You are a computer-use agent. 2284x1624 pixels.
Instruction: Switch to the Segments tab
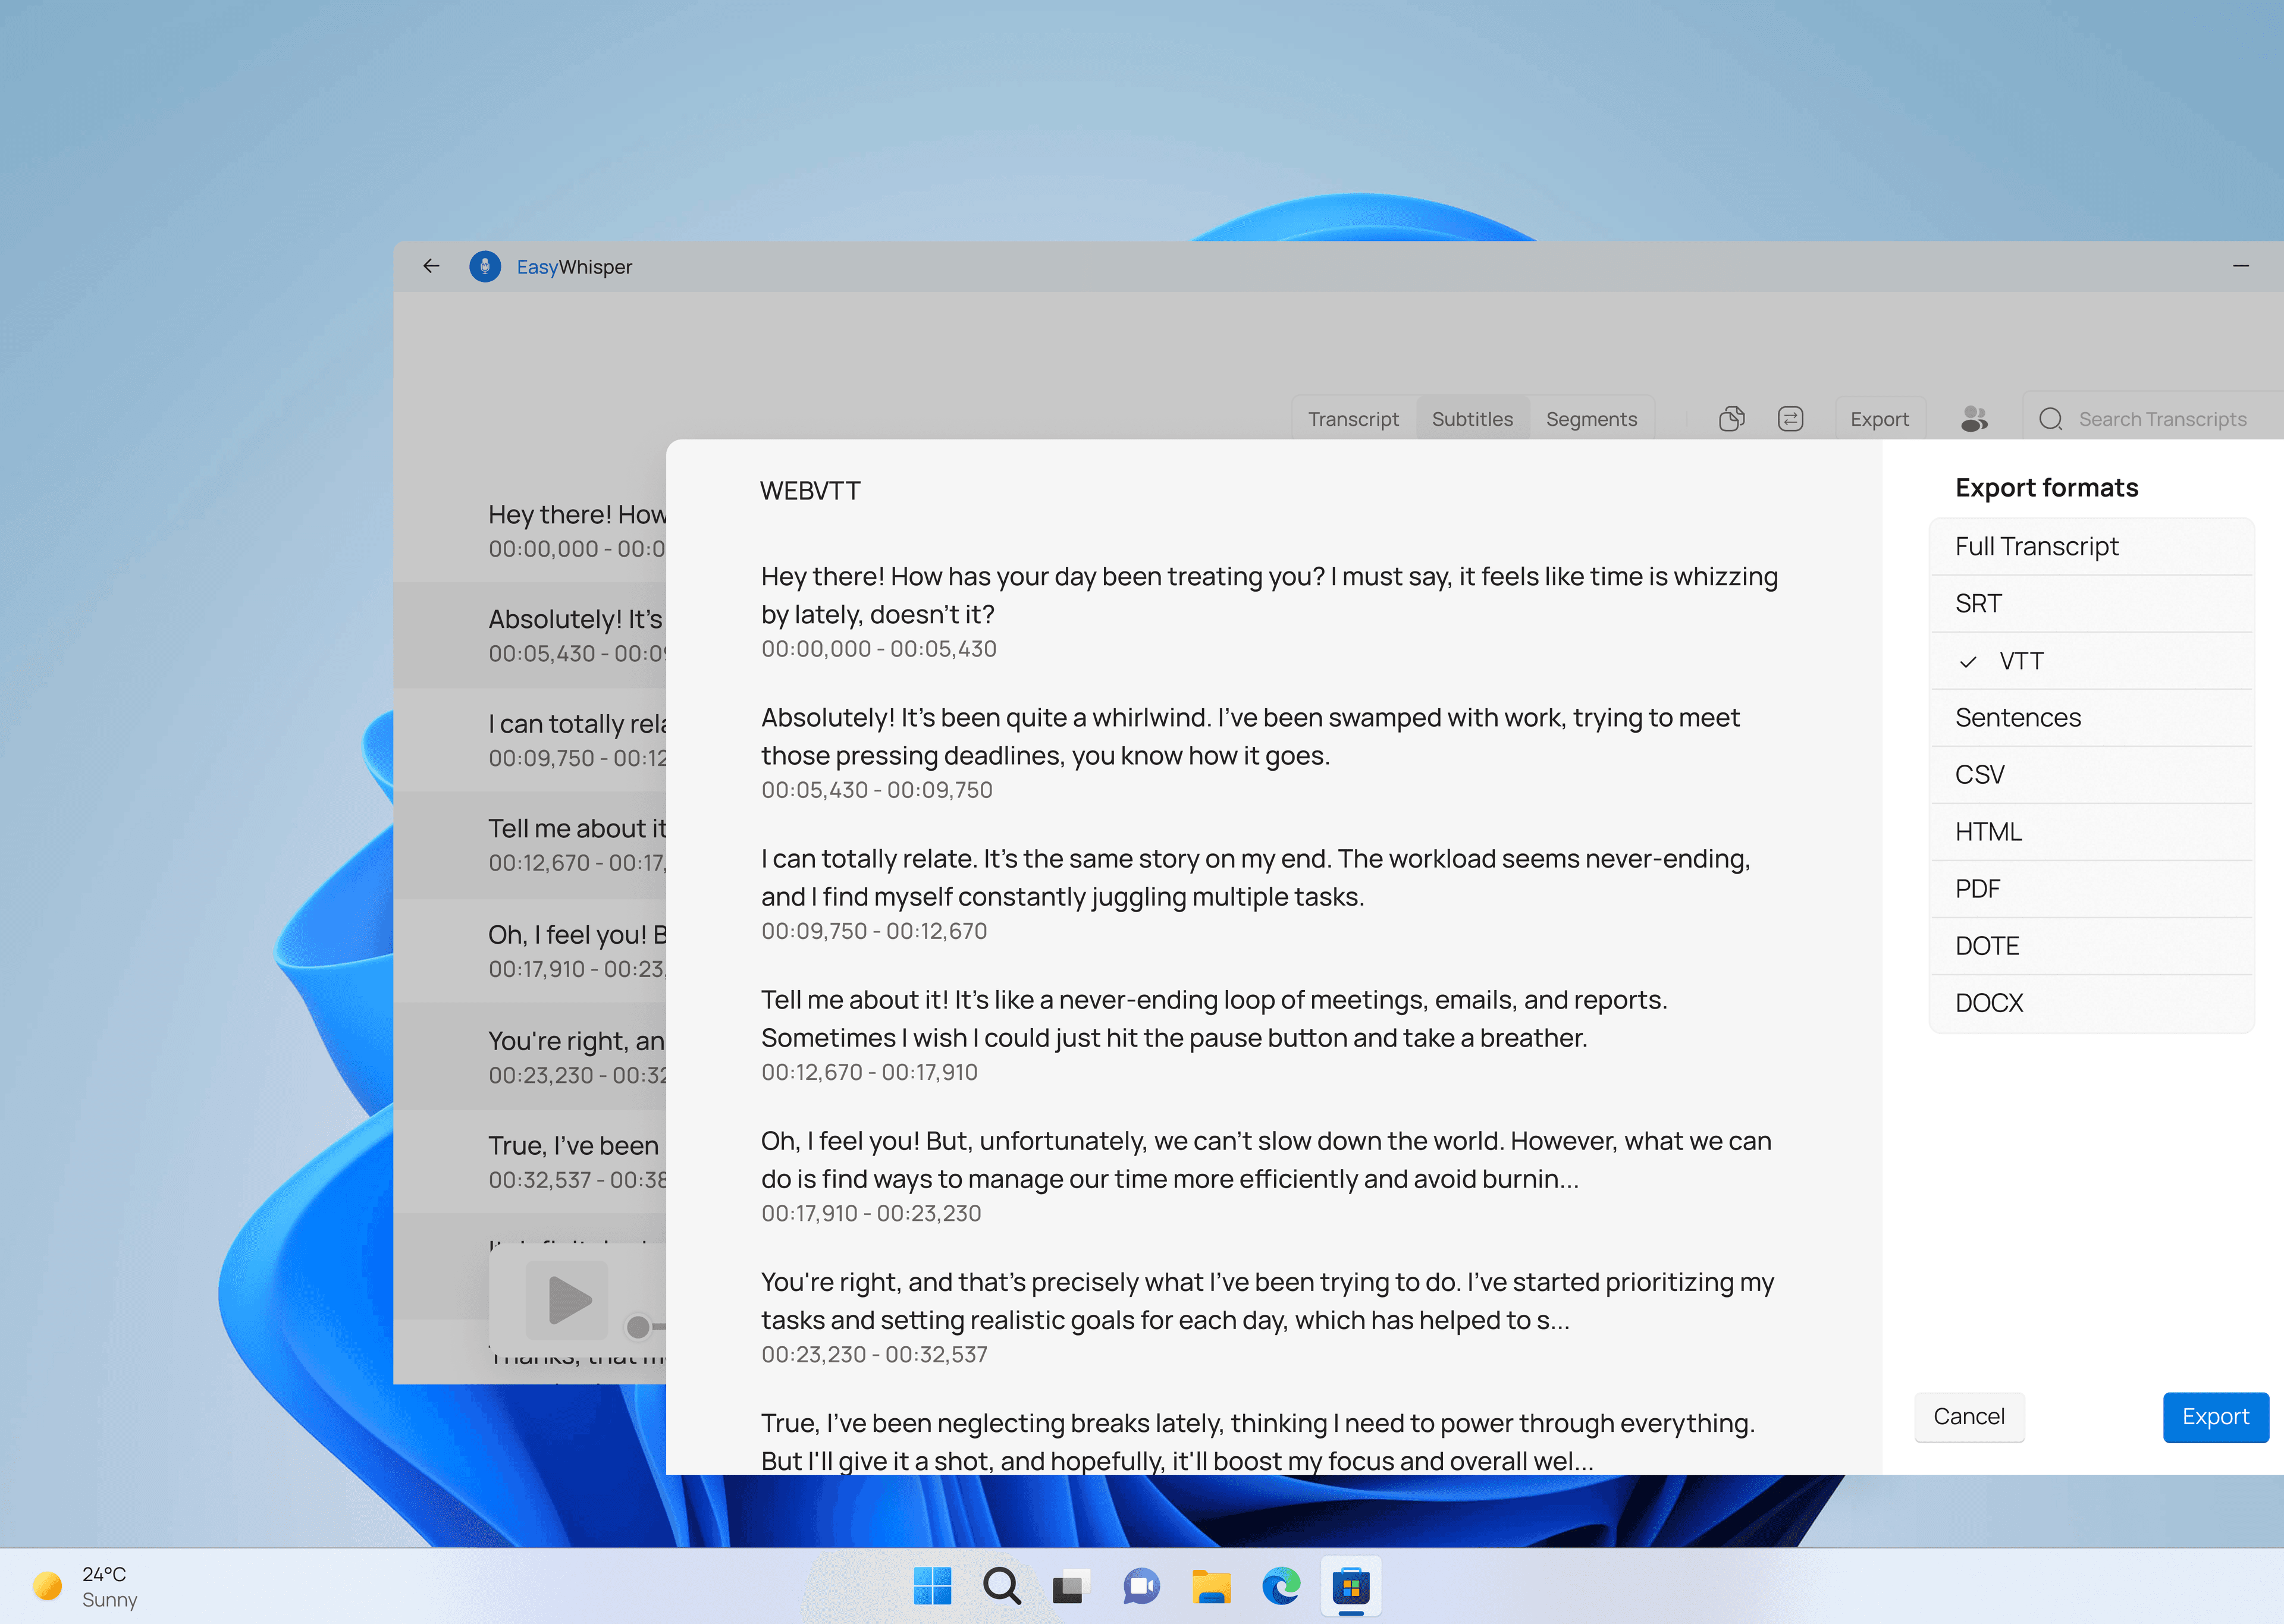1591,419
